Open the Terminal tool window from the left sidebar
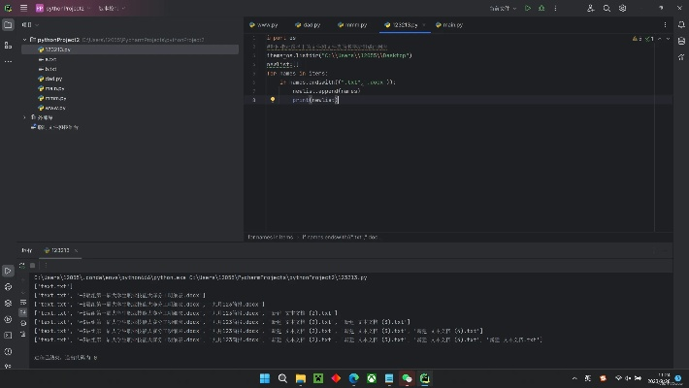Screen dimensions: 689x388 coord(8,334)
